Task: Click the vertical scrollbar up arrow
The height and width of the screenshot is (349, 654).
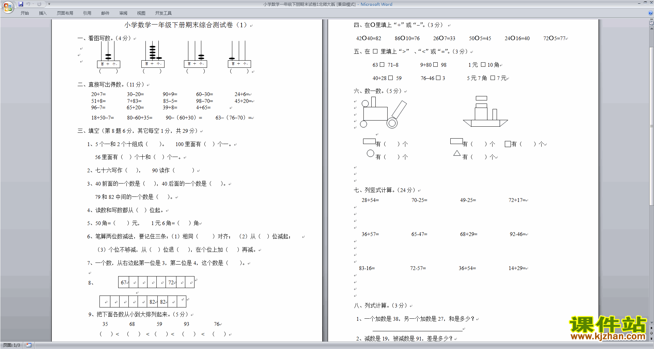Action: pyautogui.click(x=651, y=28)
